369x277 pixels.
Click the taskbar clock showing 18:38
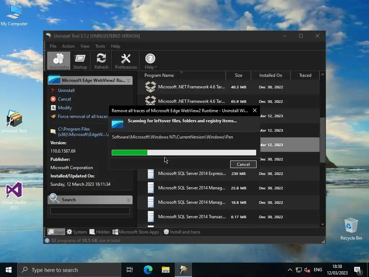(337, 270)
